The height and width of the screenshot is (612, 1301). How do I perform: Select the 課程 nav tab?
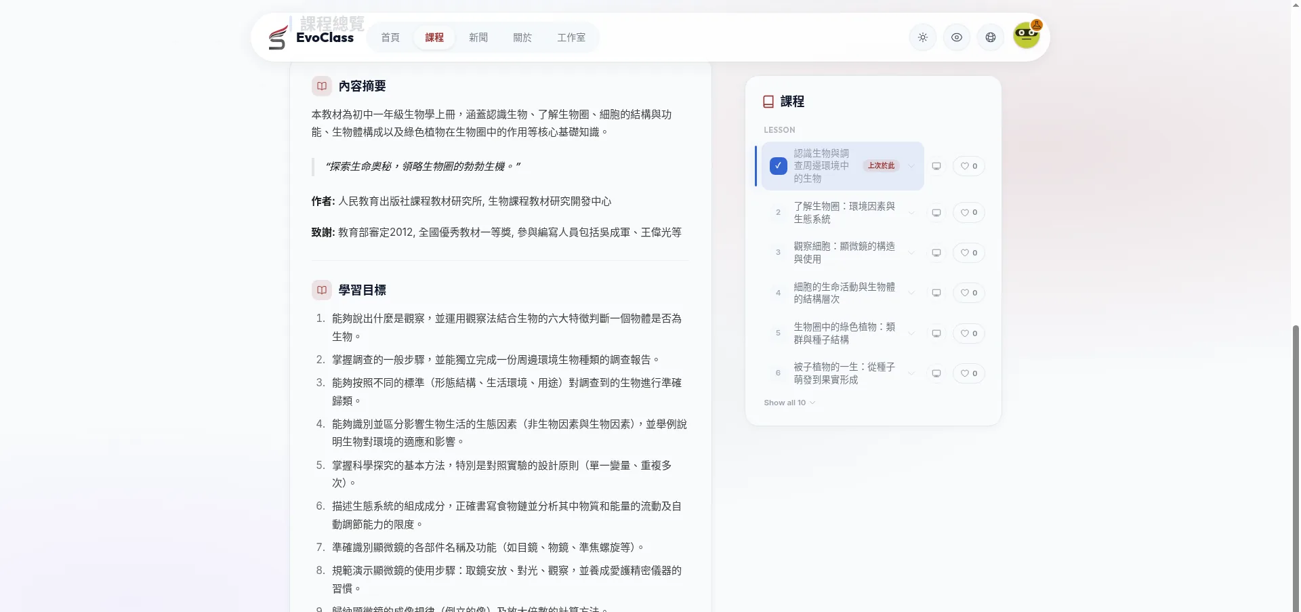434,37
